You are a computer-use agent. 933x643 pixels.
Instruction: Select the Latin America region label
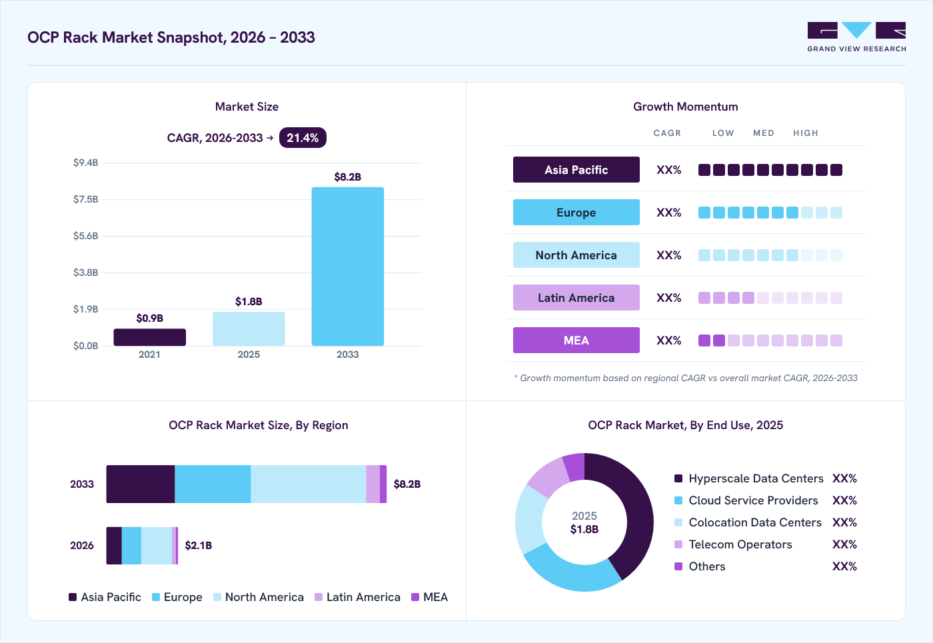576,298
